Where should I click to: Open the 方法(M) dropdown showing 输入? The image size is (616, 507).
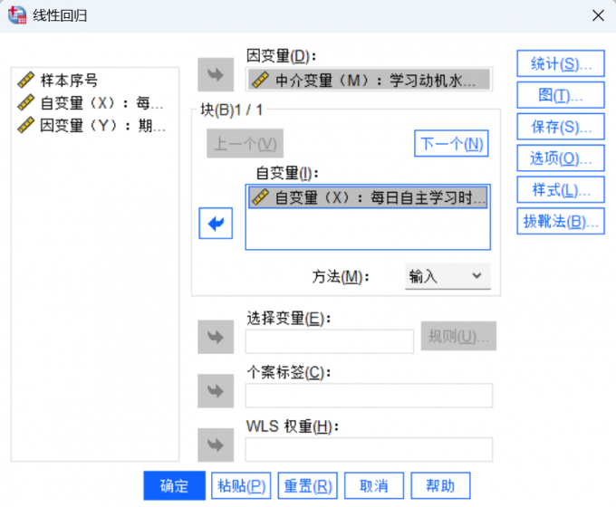(448, 276)
